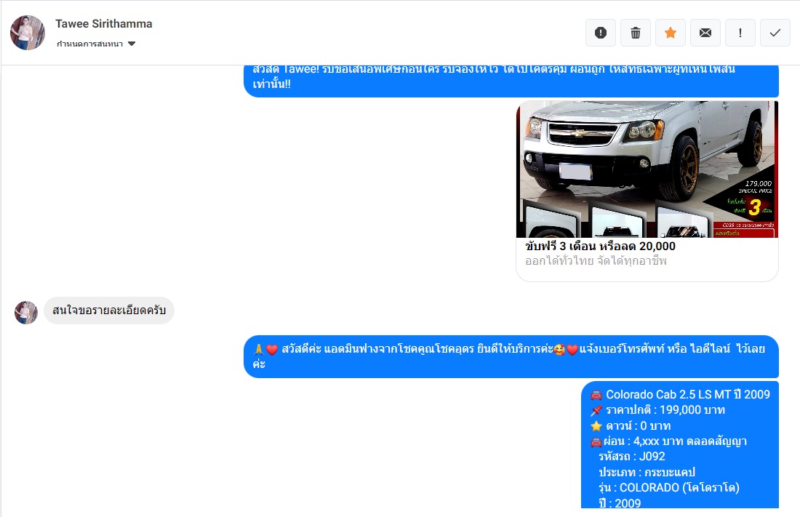Click the ราคาปกติ : 199,000 บาท line
The width and height of the screenshot is (800, 517).
pos(657,410)
